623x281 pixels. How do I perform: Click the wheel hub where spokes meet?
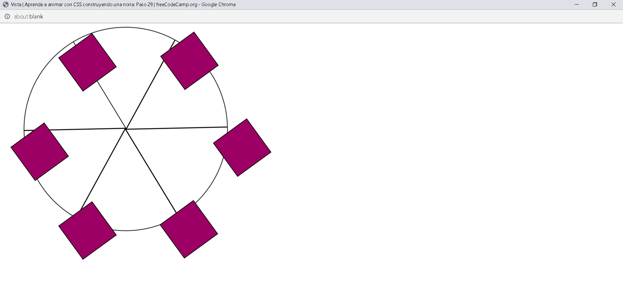[x=126, y=129]
